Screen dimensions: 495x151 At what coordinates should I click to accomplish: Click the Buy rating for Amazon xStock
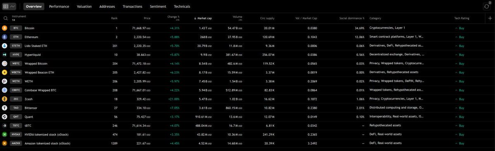coord(460,143)
